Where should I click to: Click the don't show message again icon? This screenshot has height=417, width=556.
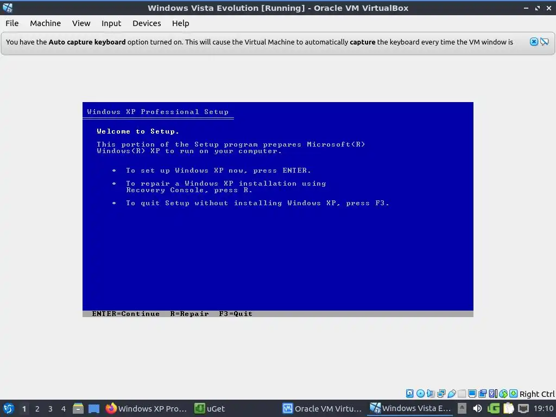point(545,42)
